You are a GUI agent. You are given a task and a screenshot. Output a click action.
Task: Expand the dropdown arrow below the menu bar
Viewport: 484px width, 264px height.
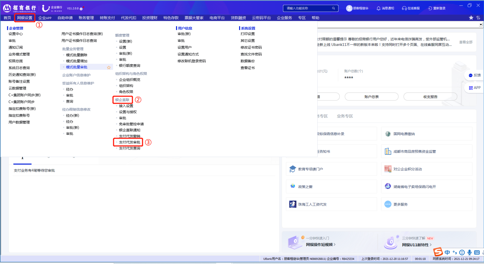481,25
